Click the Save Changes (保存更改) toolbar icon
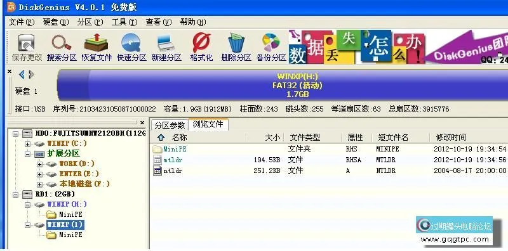The height and width of the screenshot is (251, 508). click(x=27, y=43)
